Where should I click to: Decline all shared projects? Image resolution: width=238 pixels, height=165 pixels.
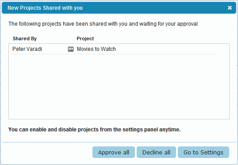[x=156, y=152]
